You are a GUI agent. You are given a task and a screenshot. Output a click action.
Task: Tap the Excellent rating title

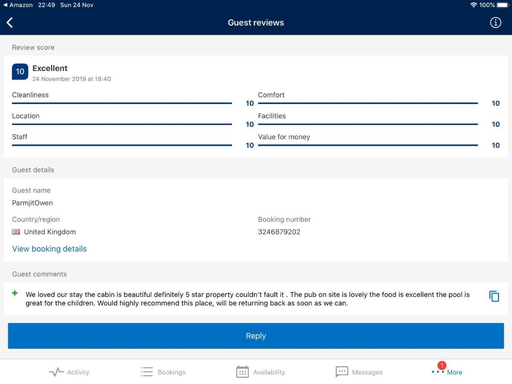point(50,68)
